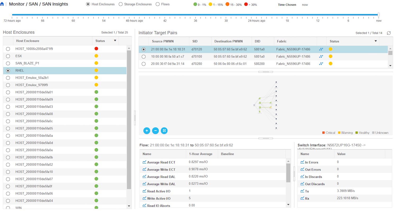
Task: Open the Status filter in Host Enclosures
Action: point(115,41)
